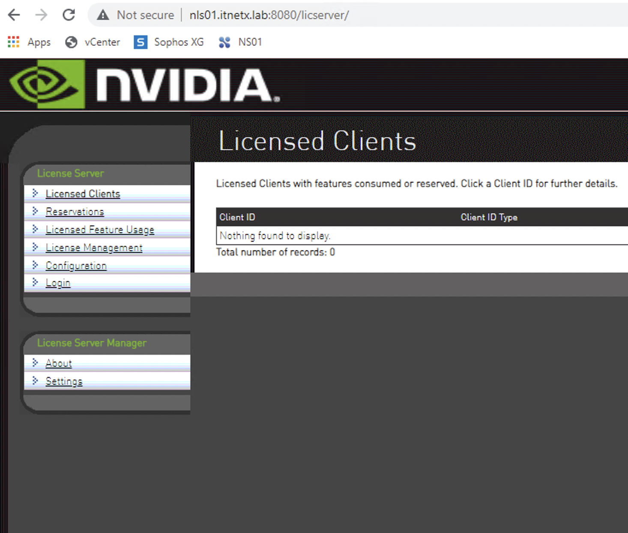Click the browser forward arrow

coord(41,15)
